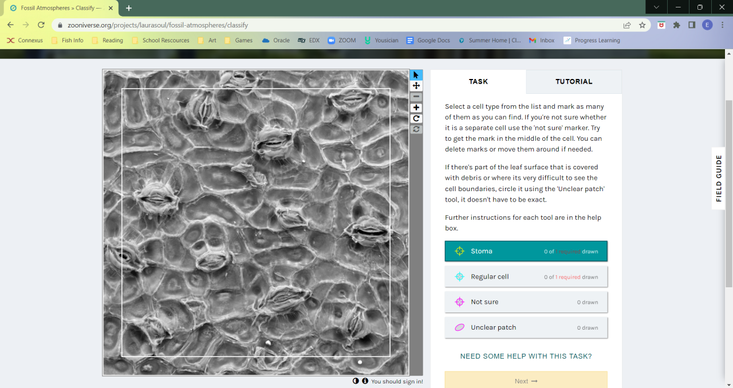
Task: Expand the Field Guide side panel
Action: [x=719, y=178]
